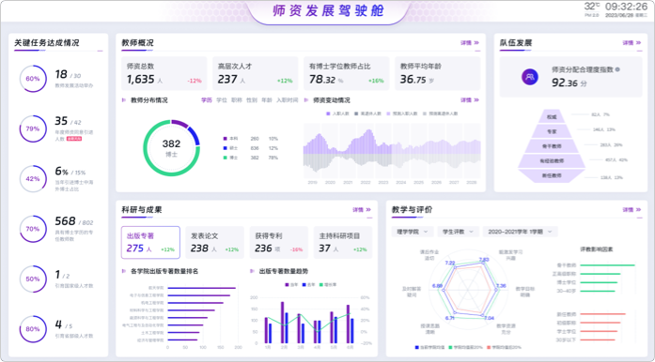655x362 pixels.
Task: Click the 有博士学位教师占比 card
Action: click(x=347, y=73)
